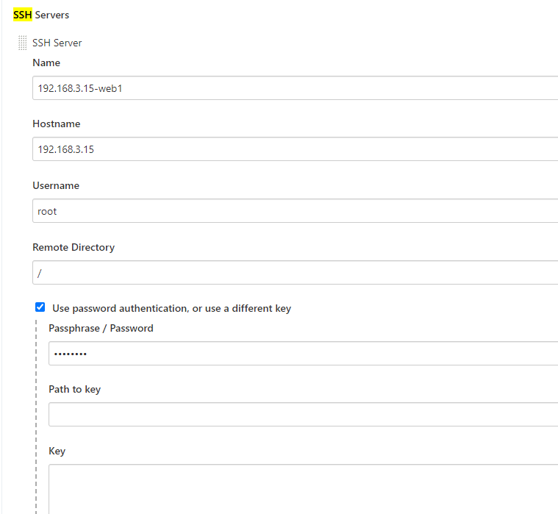The height and width of the screenshot is (514, 558).
Task: Click inside the Key text area
Action: point(301,489)
